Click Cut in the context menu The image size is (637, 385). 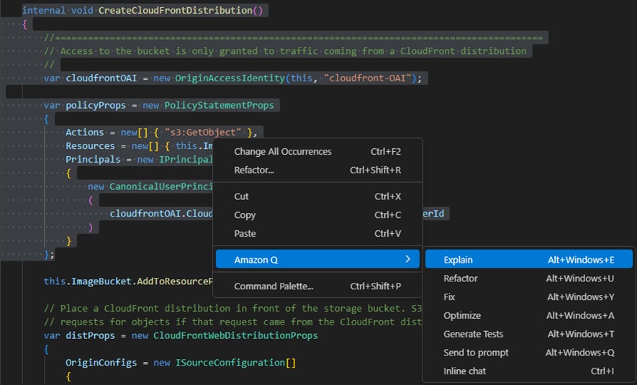pos(241,196)
